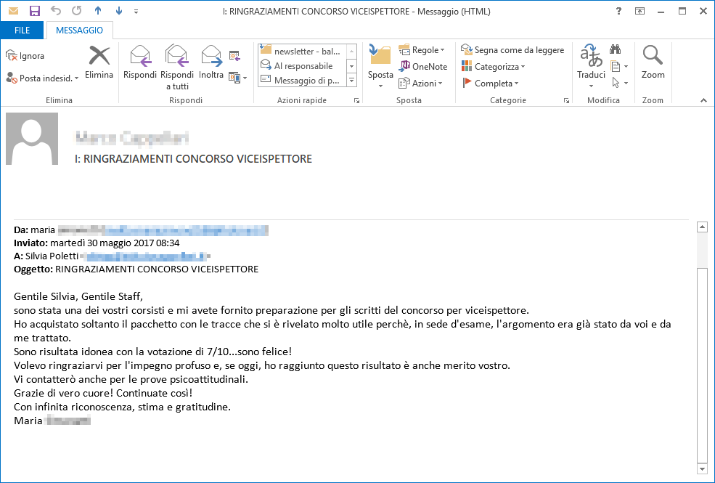The width and height of the screenshot is (715, 483).
Task: Open the Categorie dialog launcher
Action: (566, 101)
